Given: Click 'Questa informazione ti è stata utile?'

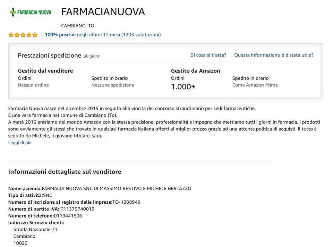Looking at the screenshot, I should (x=274, y=55).
